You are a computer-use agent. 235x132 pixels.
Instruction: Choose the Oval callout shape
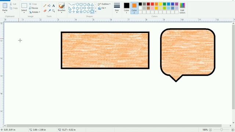pyautogui.click(x=88, y=11)
